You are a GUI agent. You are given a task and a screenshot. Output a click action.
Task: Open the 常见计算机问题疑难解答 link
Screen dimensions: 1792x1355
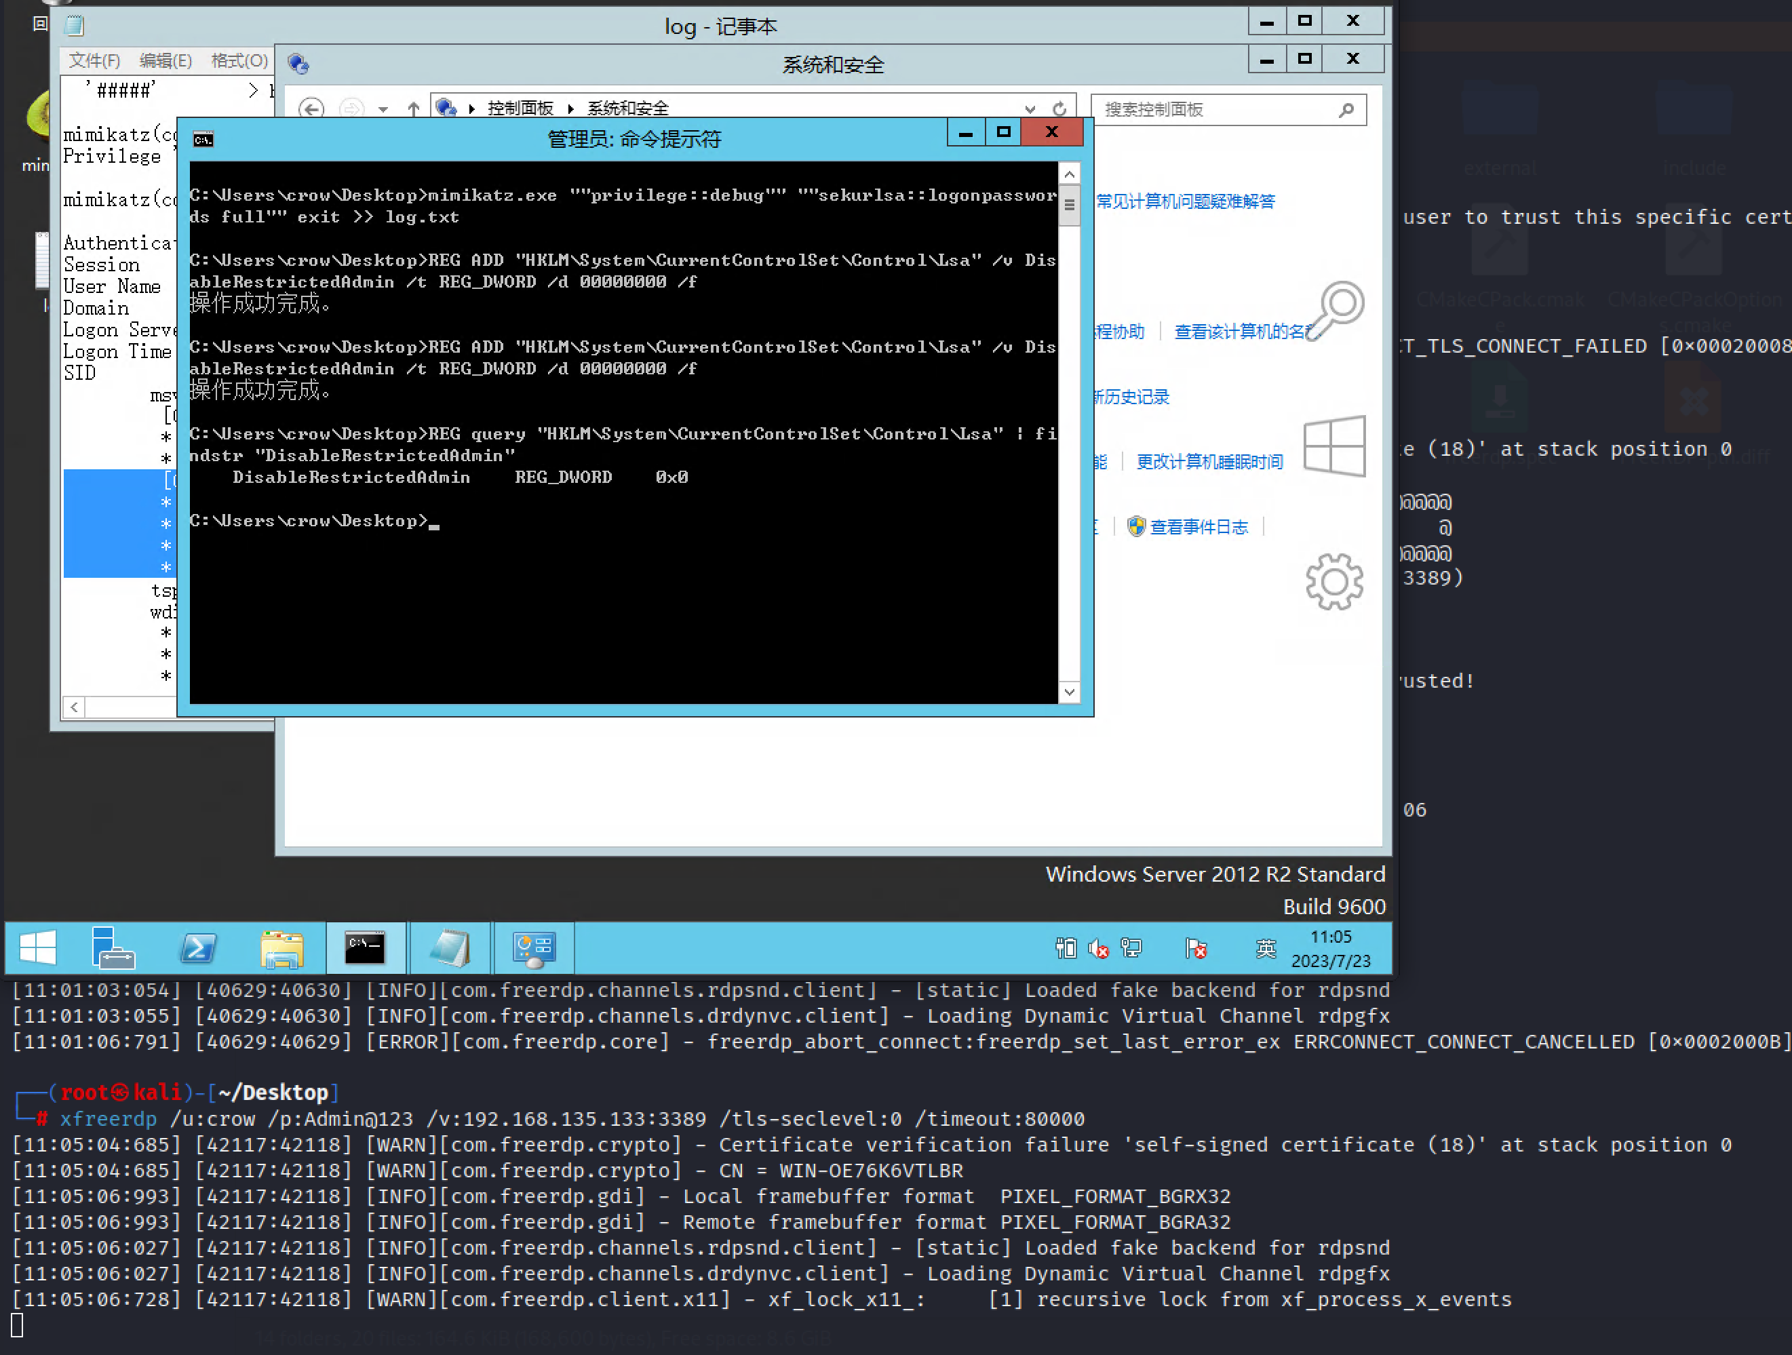tap(1186, 201)
